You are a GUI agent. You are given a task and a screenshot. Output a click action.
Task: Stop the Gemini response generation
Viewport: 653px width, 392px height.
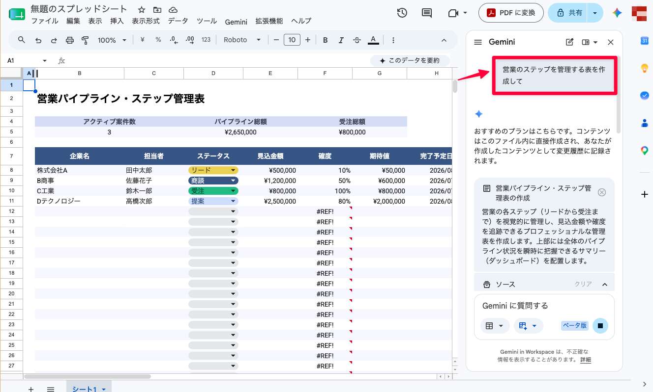[x=600, y=326]
